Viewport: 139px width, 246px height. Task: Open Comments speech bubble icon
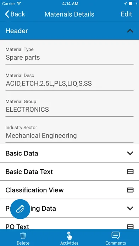116,236
